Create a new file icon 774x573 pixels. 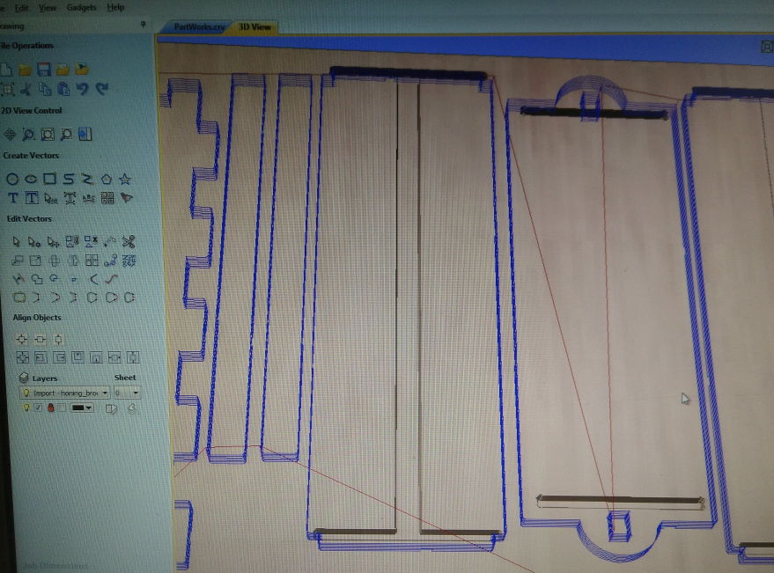click(x=6, y=70)
